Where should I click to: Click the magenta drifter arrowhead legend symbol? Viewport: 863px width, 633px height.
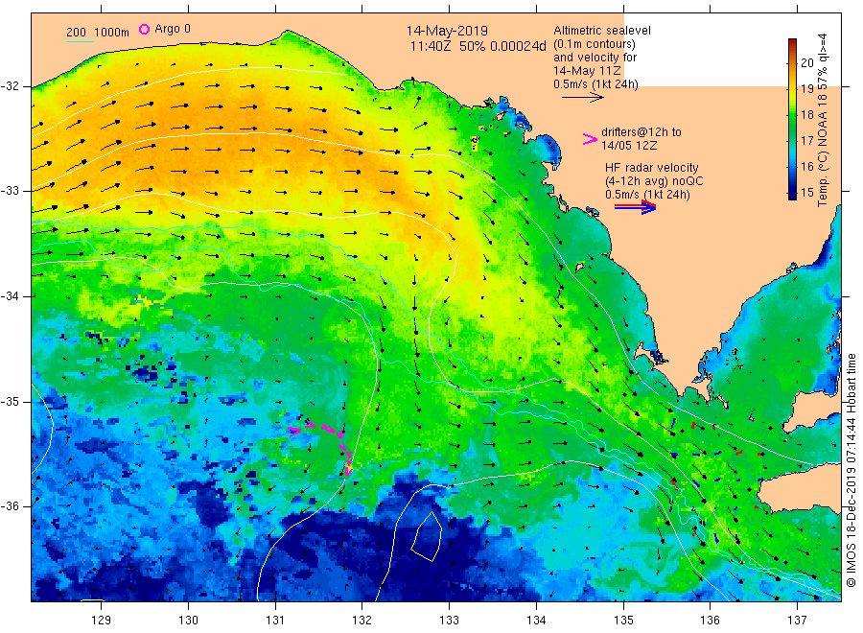point(590,139)
